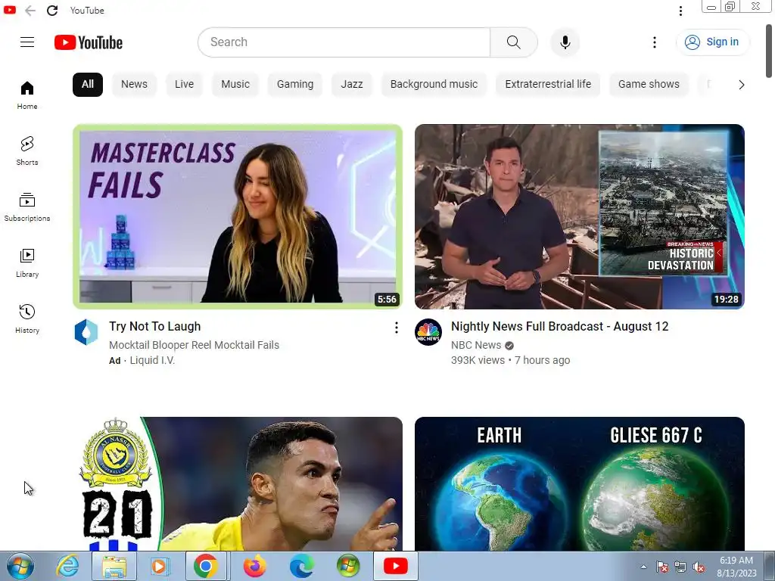Click the 393K views text
Viewport: 775px width, 581px height.
click(x=478, y=360)
